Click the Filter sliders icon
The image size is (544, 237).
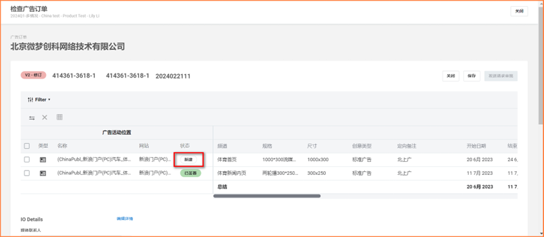coord(30,100)
